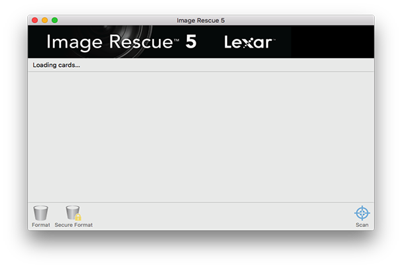Click the "Format" text label
The height and width of the screenshot is (268, 402).
[41, 225]
